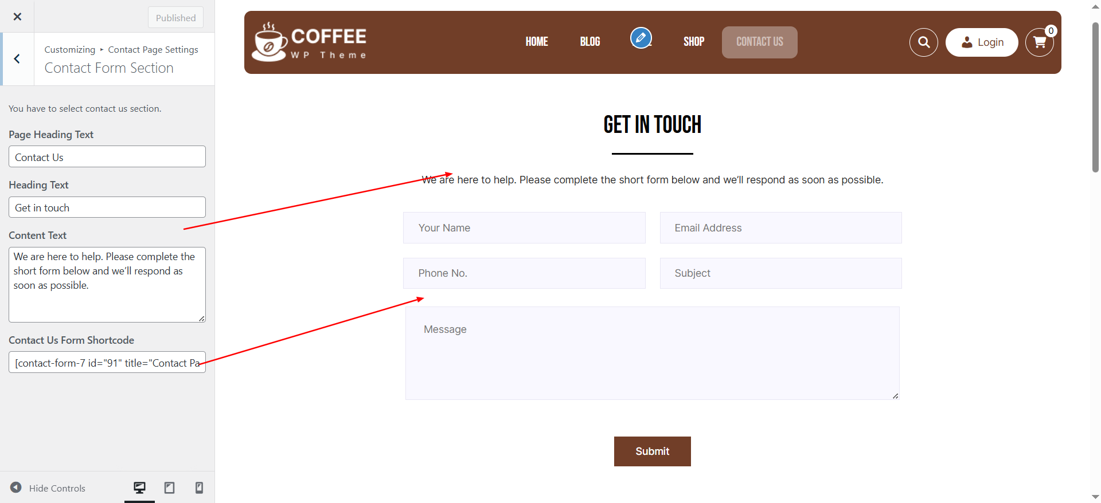
Task: Click the Contact Us nav button
Action: coord(759,42)
